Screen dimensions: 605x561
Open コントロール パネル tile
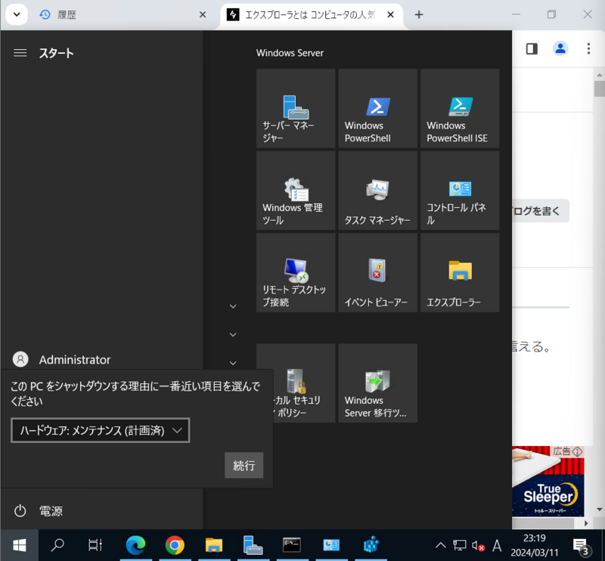[460, 191]
